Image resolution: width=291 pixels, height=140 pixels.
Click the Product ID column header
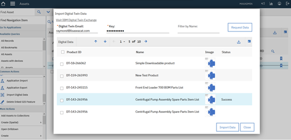pyautogui.click(x=74, y=52)
